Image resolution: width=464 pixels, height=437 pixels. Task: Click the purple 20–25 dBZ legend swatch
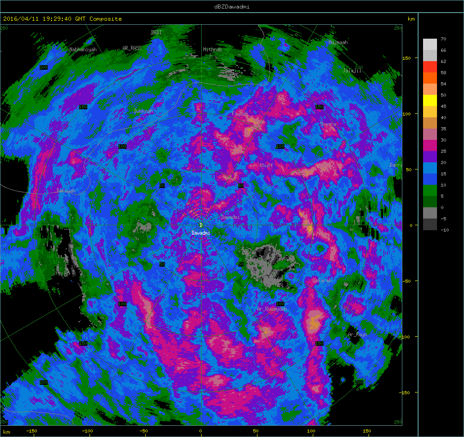click(x=430, y=157)
